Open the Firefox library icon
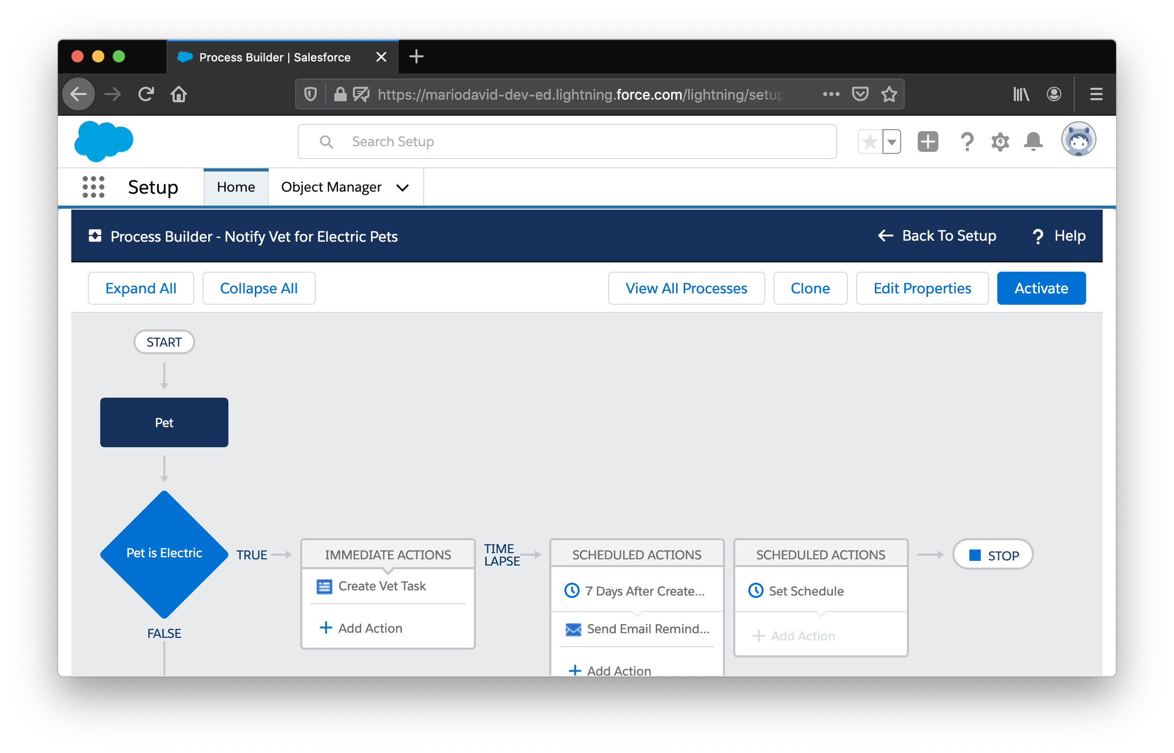Viewport: 1174px width, 753px height. pyautogui.click(x=1021, y=95)
